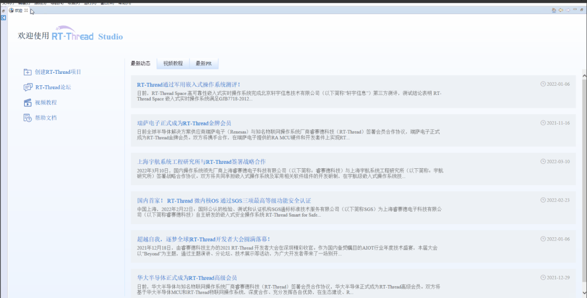The image size is (587, 298).
Task: Open the 创建RT-Thread项目 link
Action: coord(58,72)
